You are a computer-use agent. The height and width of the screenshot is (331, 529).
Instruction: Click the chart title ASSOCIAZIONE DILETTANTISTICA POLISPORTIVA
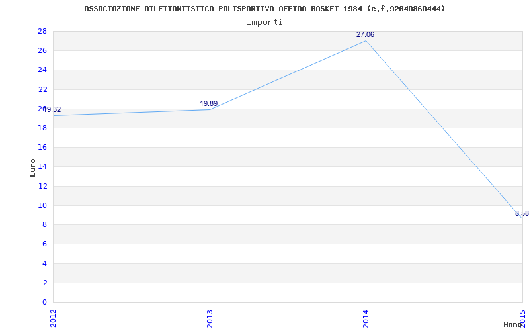[264, 9]
